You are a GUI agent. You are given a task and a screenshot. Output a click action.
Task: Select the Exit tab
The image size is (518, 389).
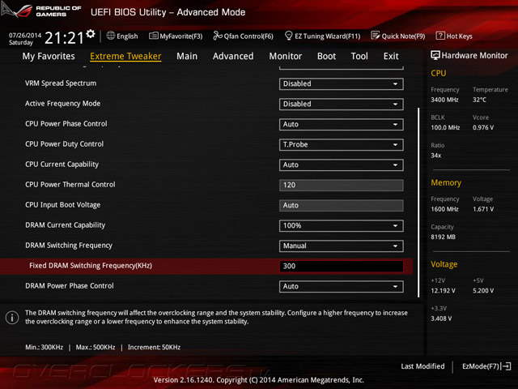click(391, 56)
